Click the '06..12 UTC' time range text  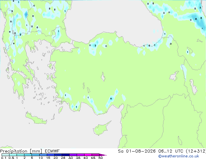[x=171, y=151]
